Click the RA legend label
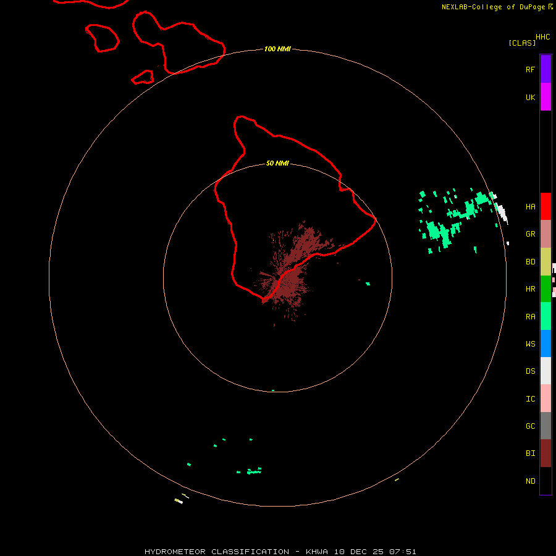556x556 pixels. tap(530, 317)
